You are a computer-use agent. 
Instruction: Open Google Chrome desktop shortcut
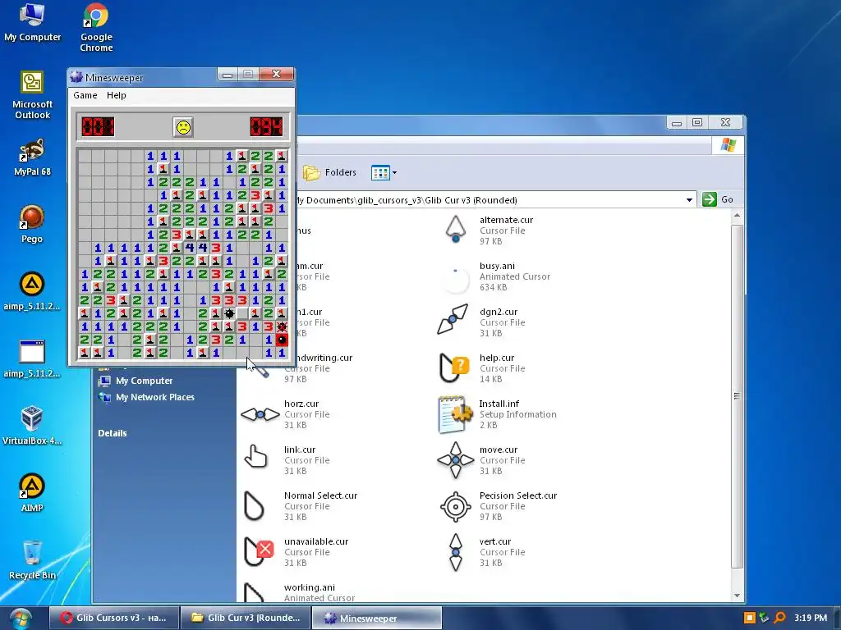(96, 27)
